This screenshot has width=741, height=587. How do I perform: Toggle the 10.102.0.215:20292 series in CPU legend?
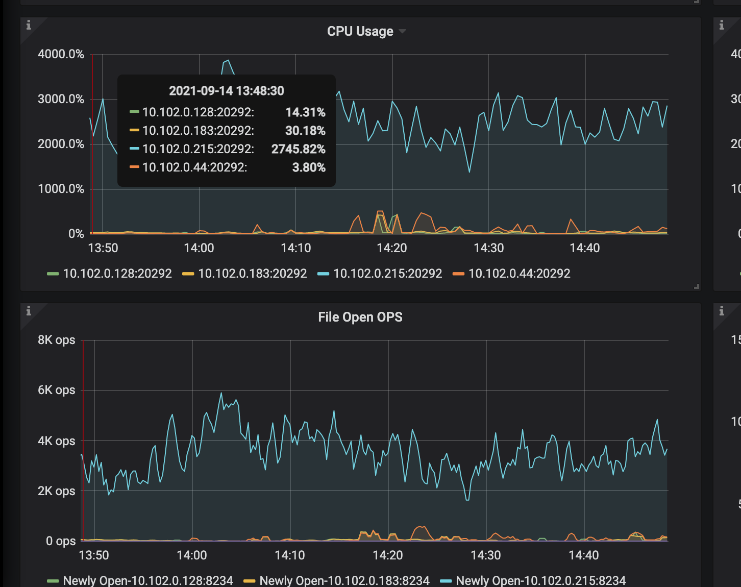(x=387, y=274)
